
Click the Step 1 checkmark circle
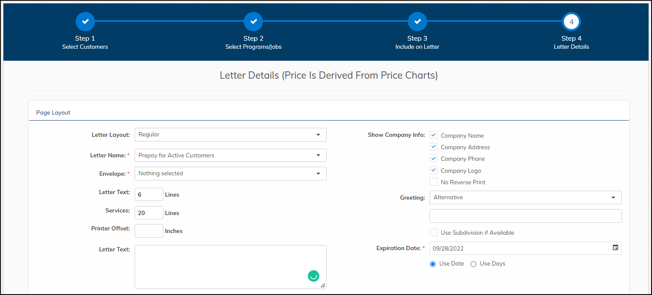pyautogui.click(x=85, y=21)
